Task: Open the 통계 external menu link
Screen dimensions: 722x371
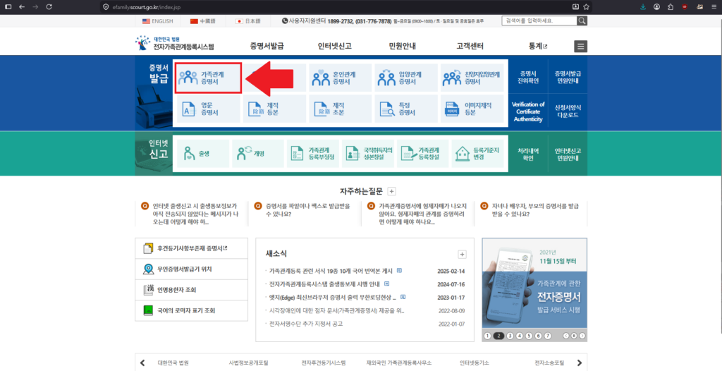Action: click(x=538, y=46)
